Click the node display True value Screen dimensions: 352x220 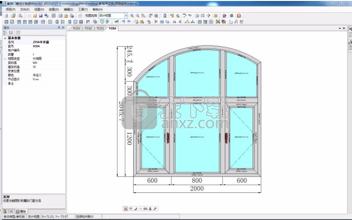(x=48, y=80)
